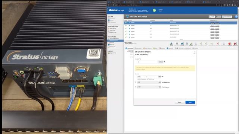Sort by the Protection column header
The width and height of the screenshot is (239, 134).
pos(152,20)
